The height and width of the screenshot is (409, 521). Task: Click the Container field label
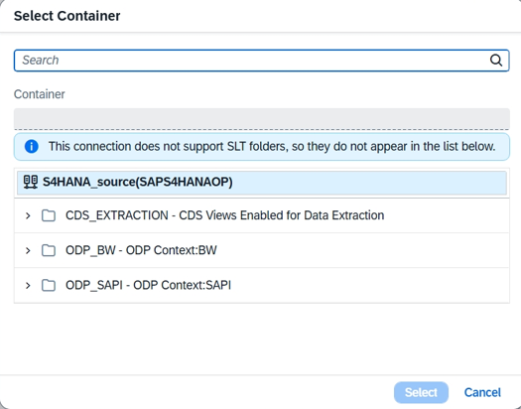pyautogui.click(x=40, y=94)
